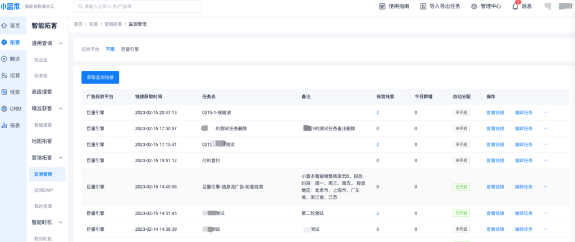Image resolution: width=575 pixels, height=242 pixels.
Task: Open the 线索 sidebar icon
Action: 5,92
